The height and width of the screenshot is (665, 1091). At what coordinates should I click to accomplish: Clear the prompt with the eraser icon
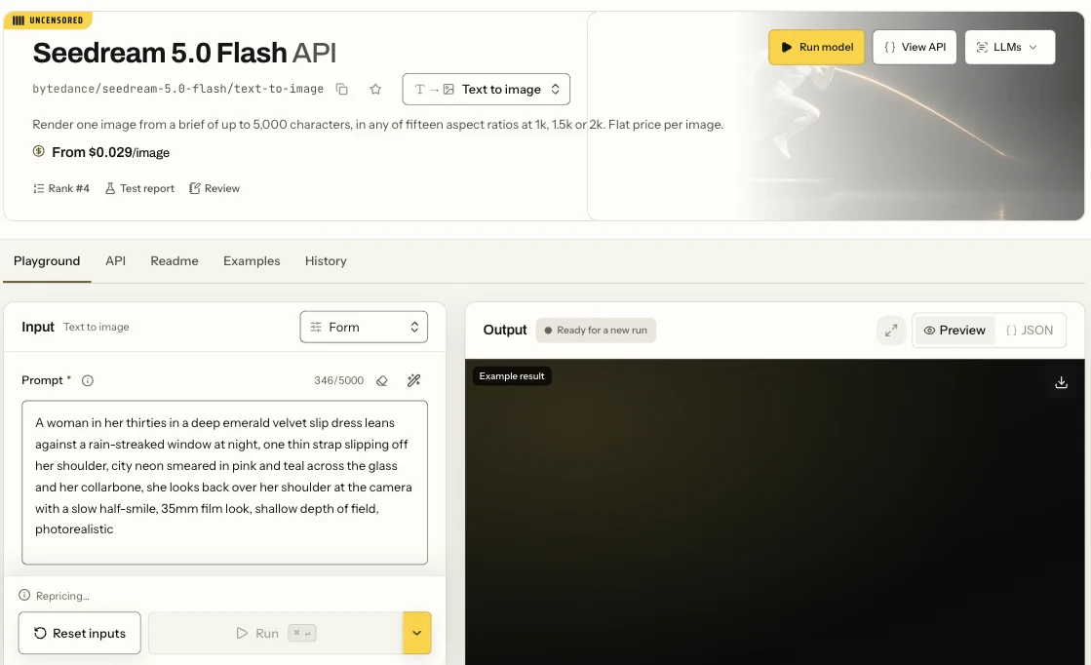click(382, 380)
